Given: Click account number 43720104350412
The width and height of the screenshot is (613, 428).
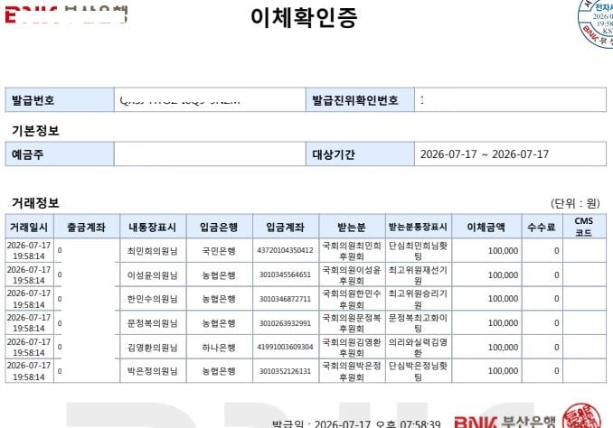Looking at the screenshot, I should click(x=285, y=250).
